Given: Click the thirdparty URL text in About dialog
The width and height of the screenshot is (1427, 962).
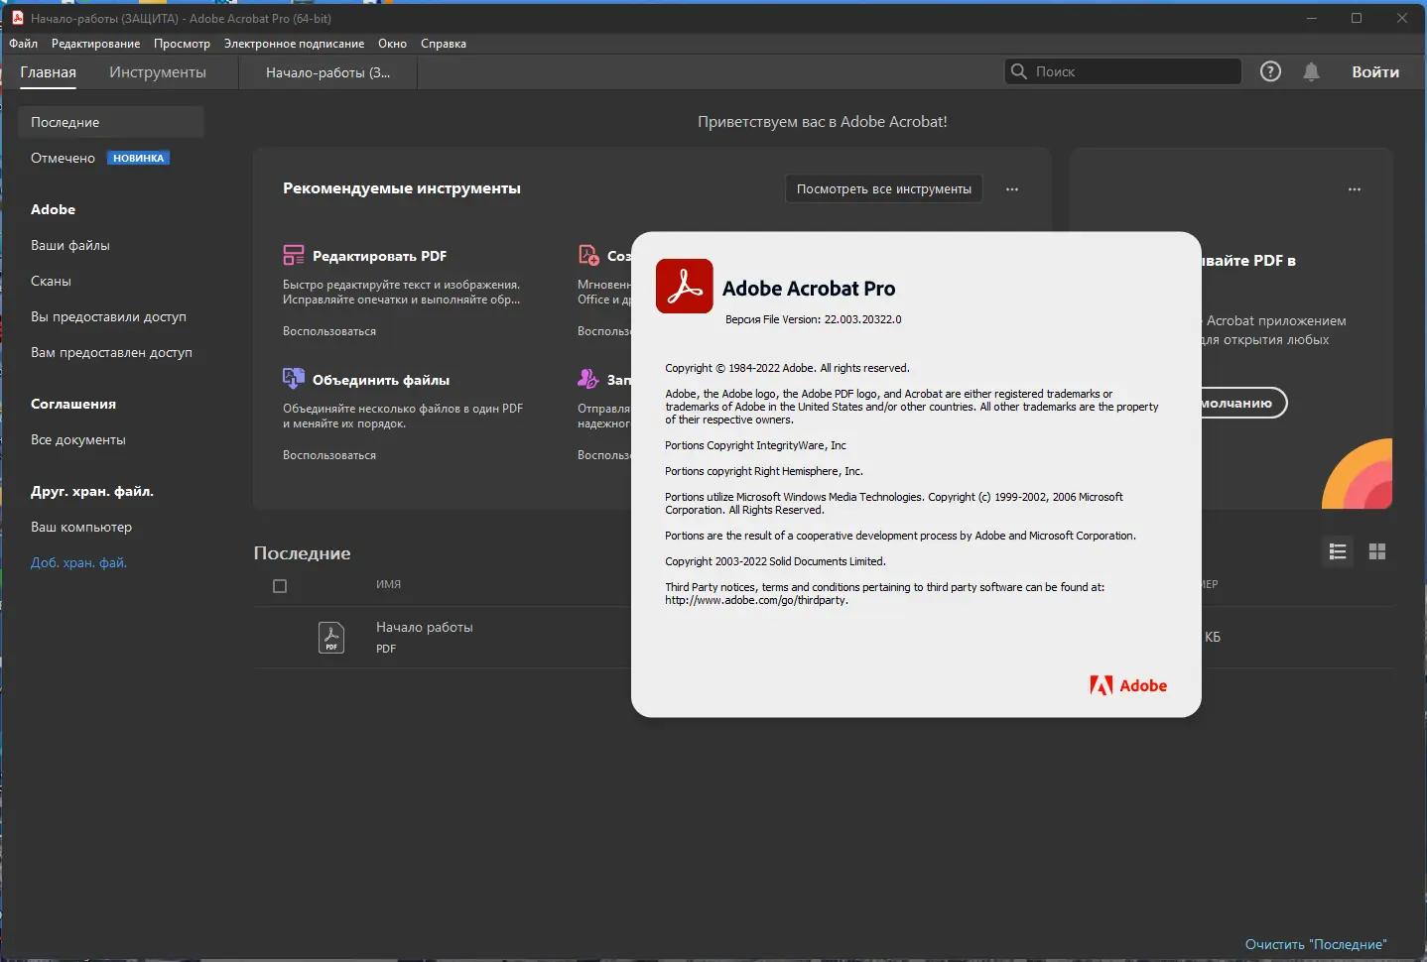Looking at the screenshot, I should coord(756,600).
